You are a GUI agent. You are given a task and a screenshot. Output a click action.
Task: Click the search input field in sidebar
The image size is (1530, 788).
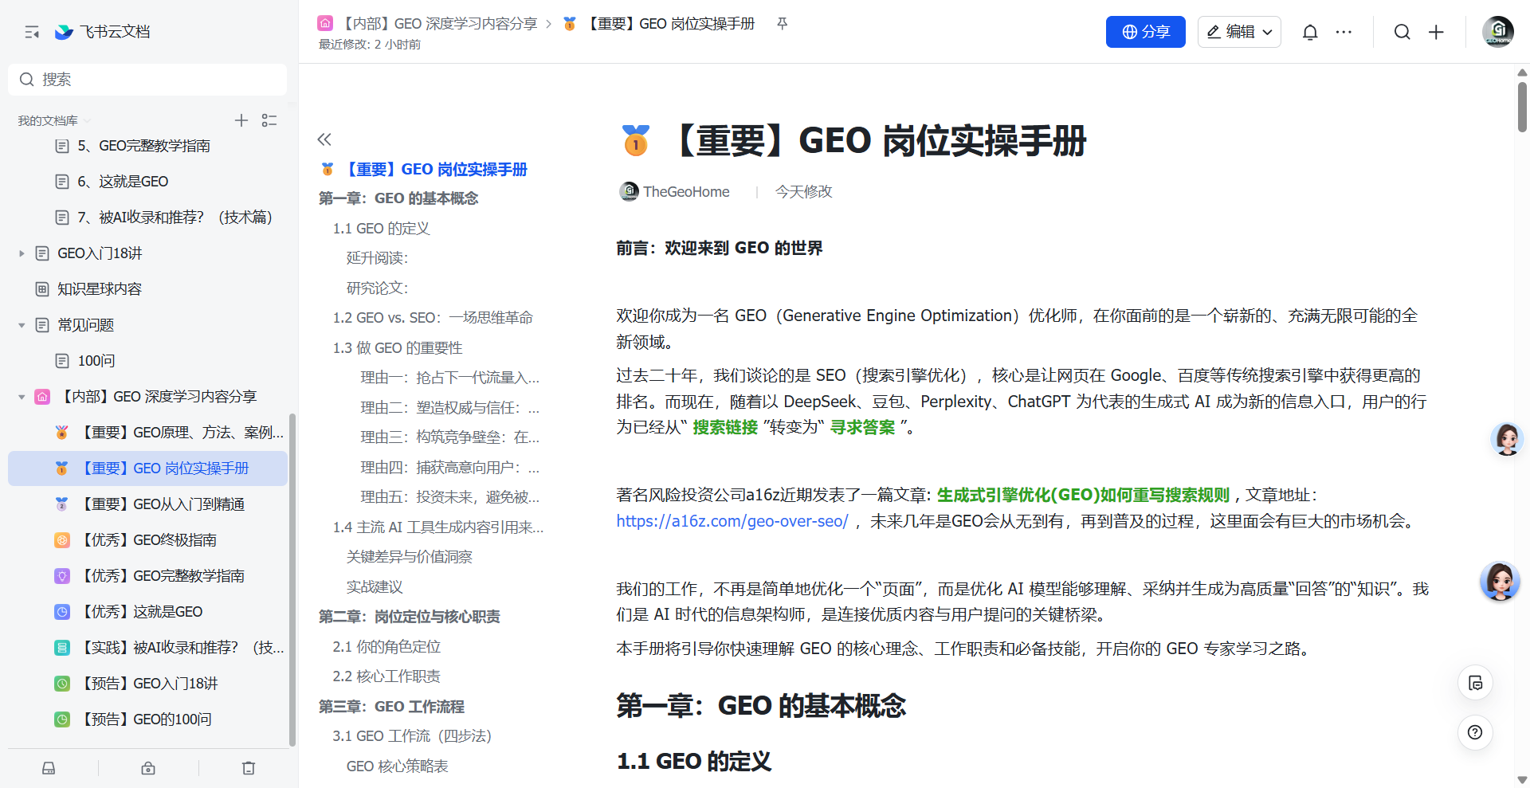pos(147,80)
